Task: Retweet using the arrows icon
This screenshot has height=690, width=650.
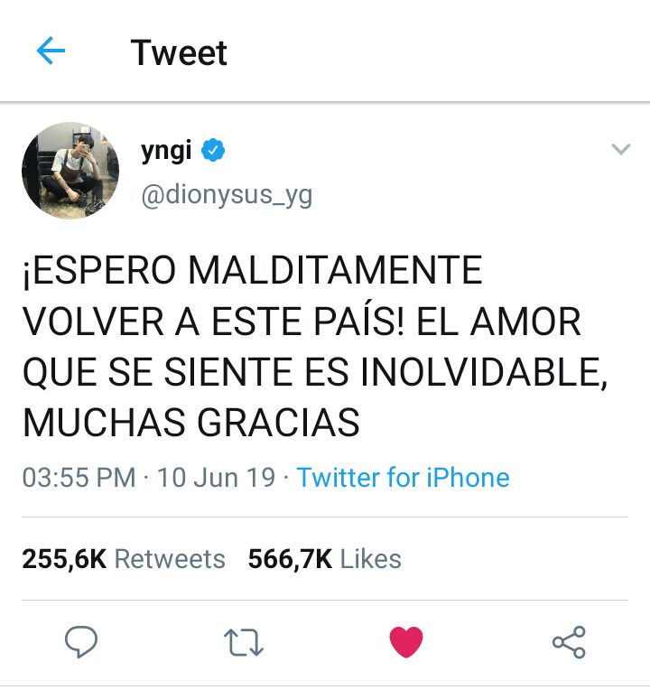Action: (243, 642)
